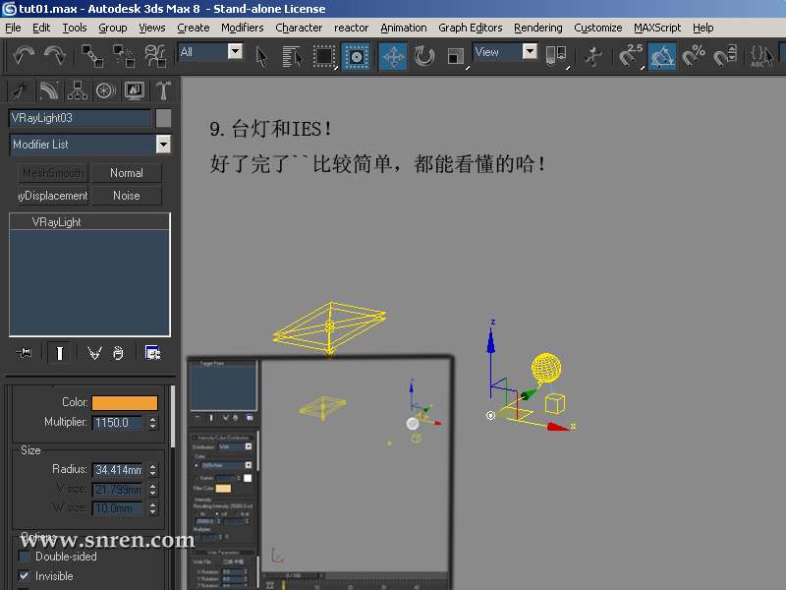The width and height of the screenshot is (786, 590).
Task: Open Edit Named Selection Sets
Action: 760,56
